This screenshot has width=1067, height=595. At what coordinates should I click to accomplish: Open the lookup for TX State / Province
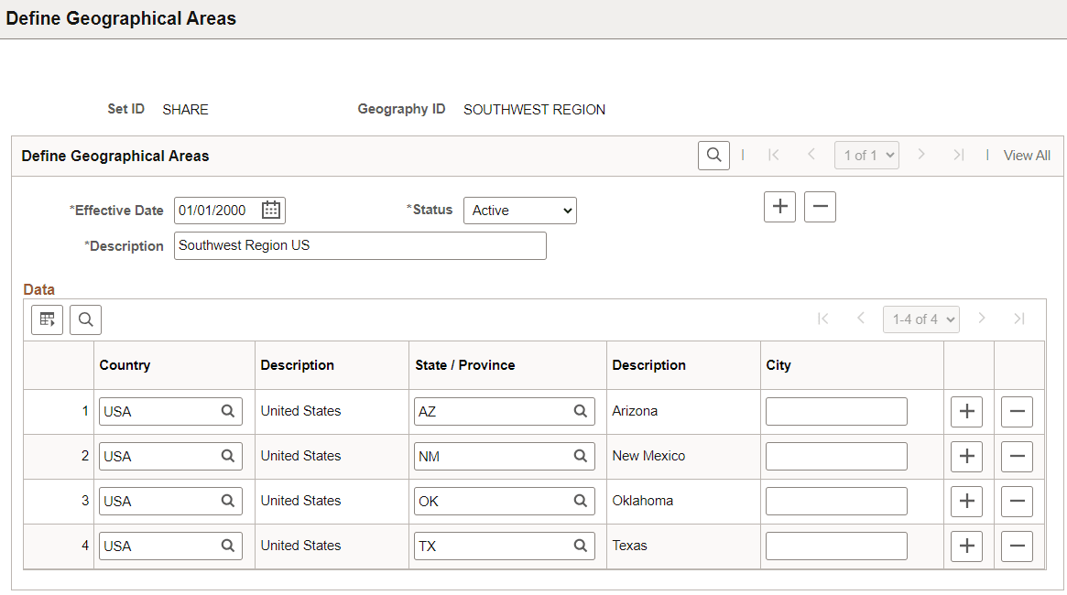tap(580, 546)
